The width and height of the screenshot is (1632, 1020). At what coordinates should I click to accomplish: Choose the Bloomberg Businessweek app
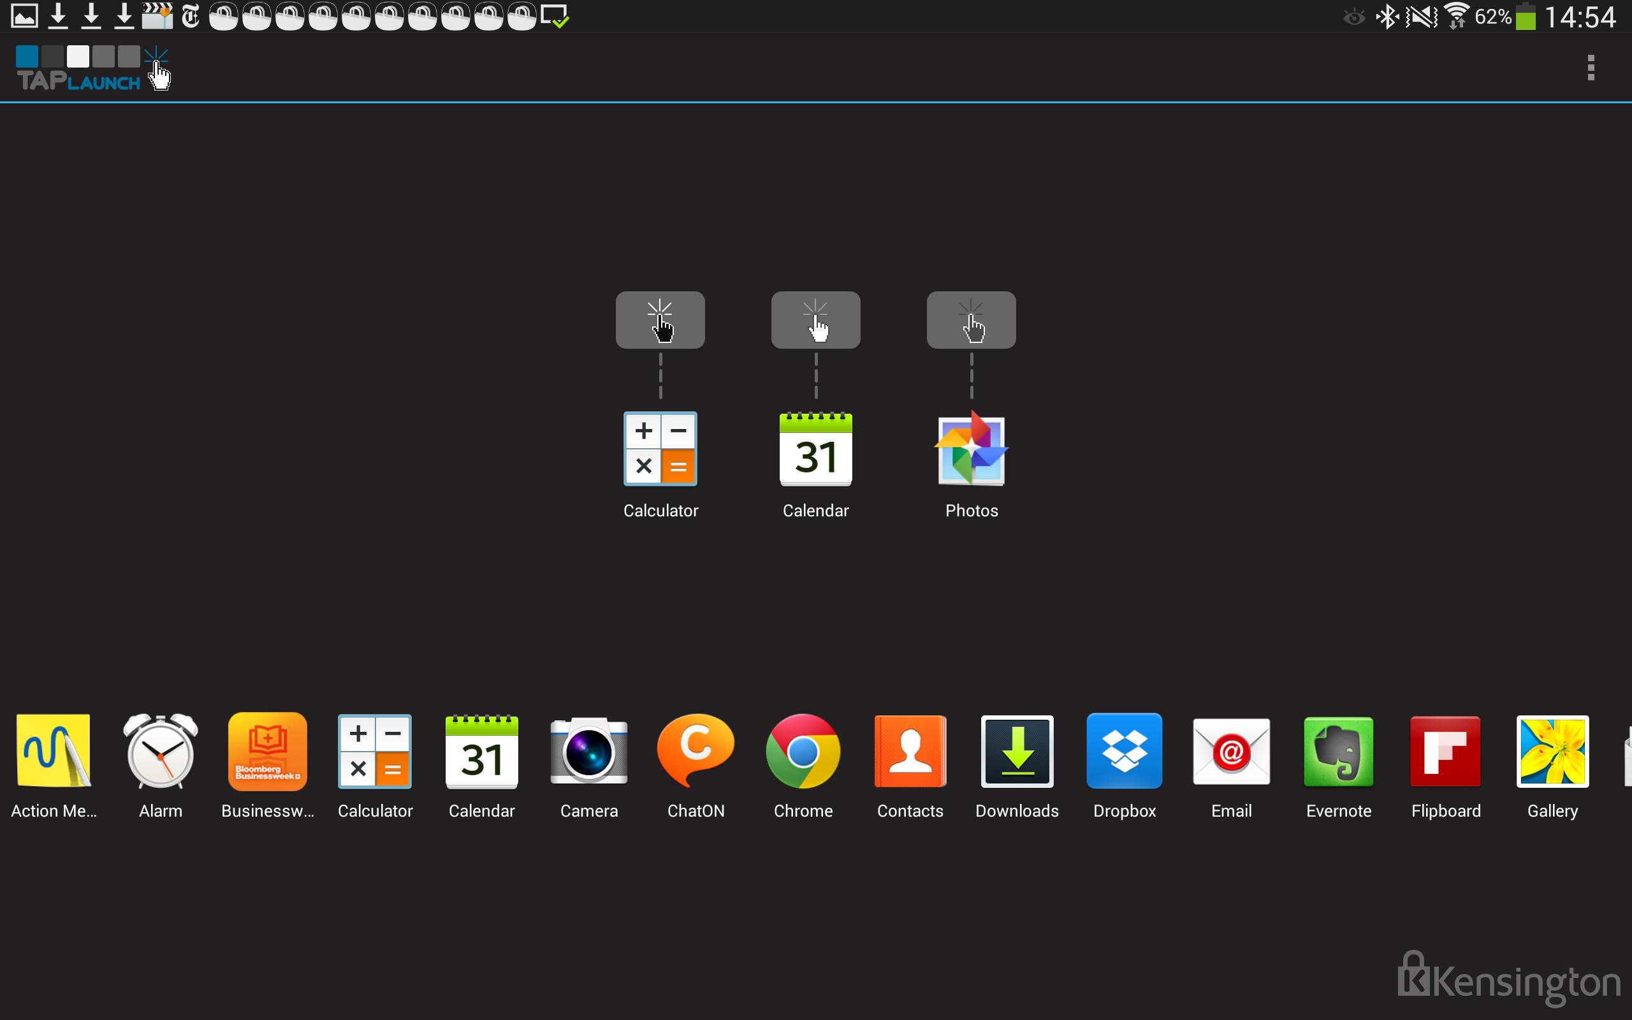click(x=268, y=751)
